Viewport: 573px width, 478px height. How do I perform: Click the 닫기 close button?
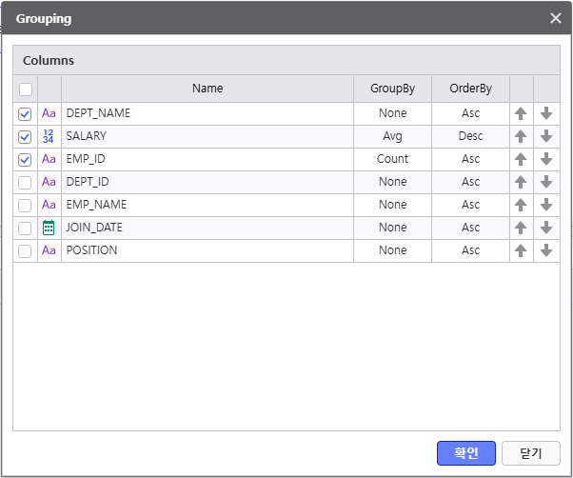click(531, 453)
